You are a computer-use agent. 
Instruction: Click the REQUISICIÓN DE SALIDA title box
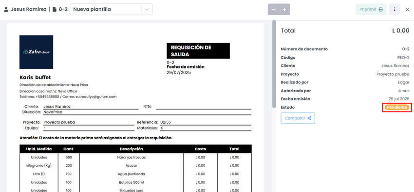point(198,51)
